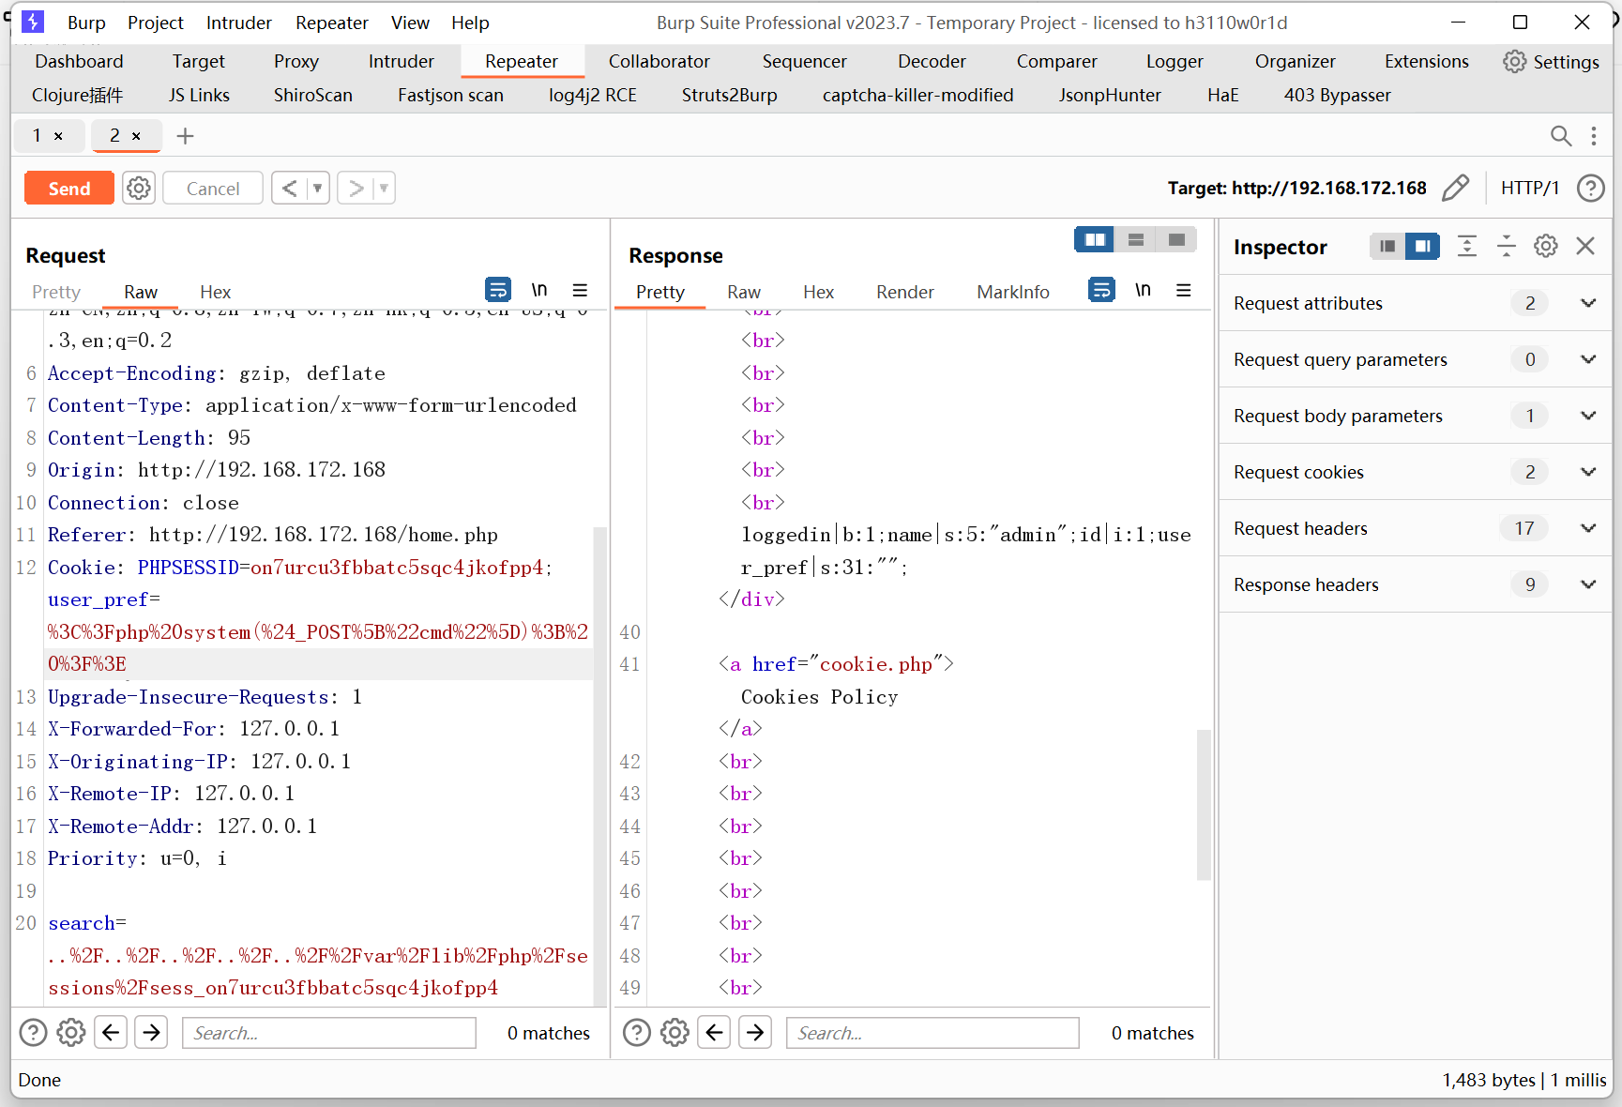Open the Response MarkInfo tab

click(x=1013, y=292)
